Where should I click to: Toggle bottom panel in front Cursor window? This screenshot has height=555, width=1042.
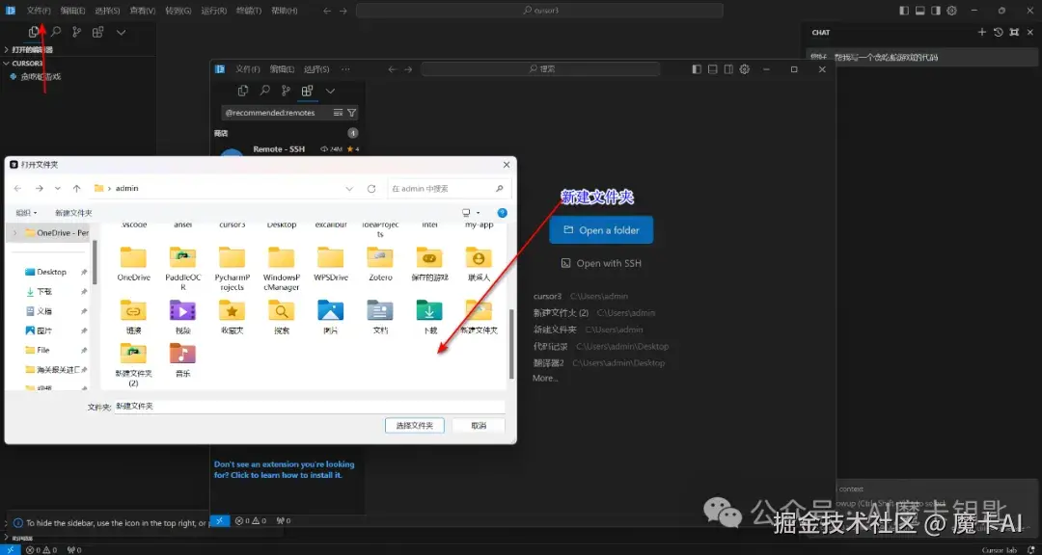coord(712,69)
